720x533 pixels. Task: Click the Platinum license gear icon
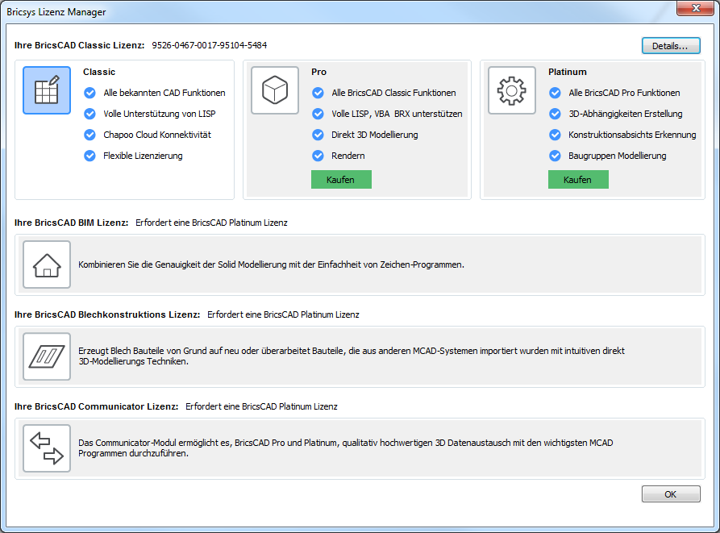(512, 90)
